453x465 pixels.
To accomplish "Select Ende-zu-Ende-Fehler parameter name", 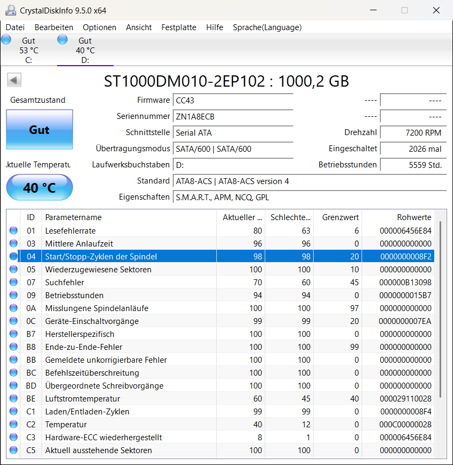I will point(83,347).
